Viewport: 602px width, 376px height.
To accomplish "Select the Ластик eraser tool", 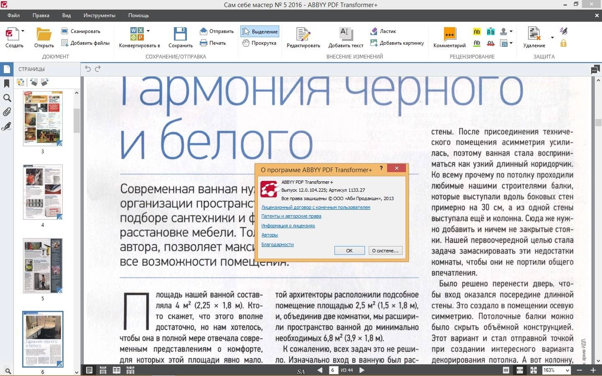I will [x=383, y=31].
